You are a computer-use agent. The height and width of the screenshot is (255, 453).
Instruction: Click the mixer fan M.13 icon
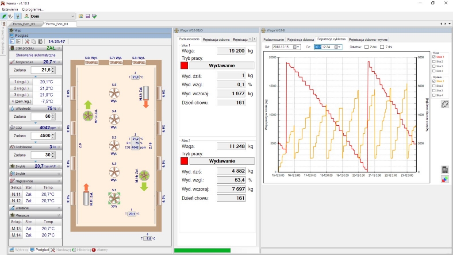pyautogui.click(x=88, y=116)
